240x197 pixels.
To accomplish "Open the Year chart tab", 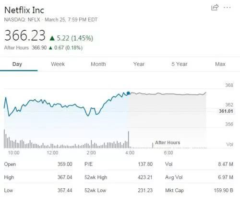I will click(x=139, y=64).
